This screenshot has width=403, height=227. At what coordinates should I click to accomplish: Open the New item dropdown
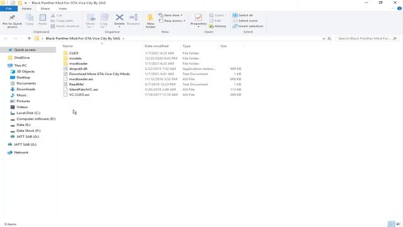(171, 15)
